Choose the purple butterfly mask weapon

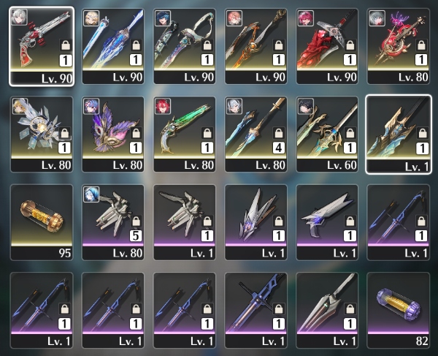click(113, 135)
